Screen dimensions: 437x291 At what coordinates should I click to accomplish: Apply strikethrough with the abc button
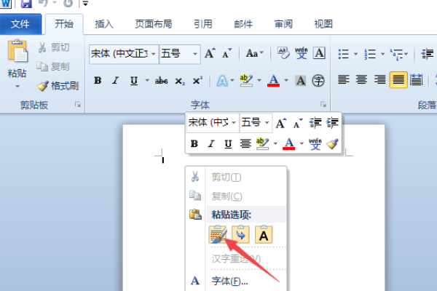point(162,81)
